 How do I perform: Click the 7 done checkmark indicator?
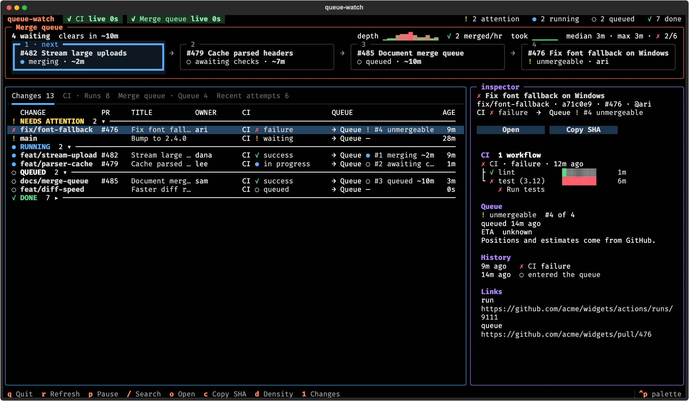pyautogui.click(x=664, y=19)
